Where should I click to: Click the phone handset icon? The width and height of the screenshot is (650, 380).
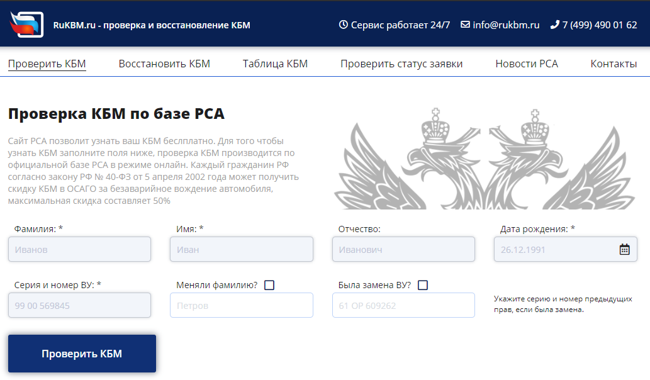tap(554, 25)
